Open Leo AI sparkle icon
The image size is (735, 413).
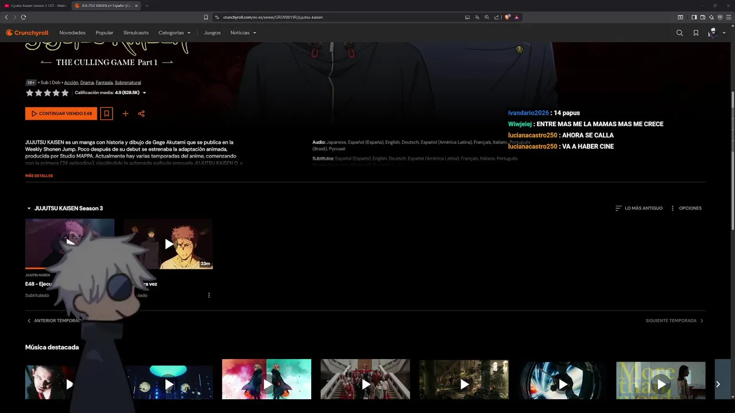pyautogui.click(x=711, y=17)
